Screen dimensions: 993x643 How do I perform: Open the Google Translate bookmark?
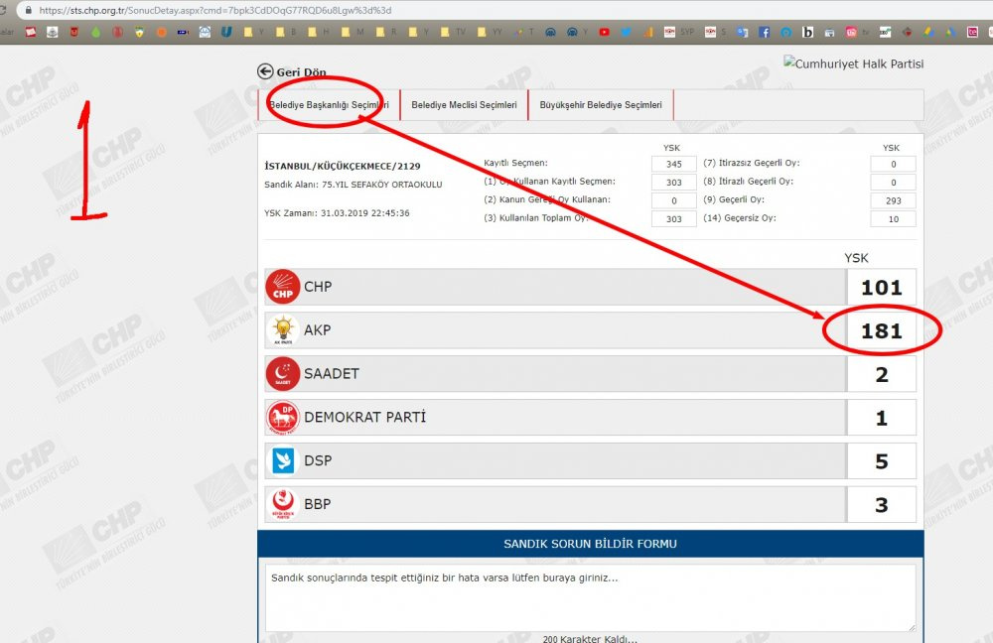742,32
